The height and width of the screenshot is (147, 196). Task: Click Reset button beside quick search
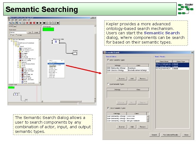coord(36,32)
